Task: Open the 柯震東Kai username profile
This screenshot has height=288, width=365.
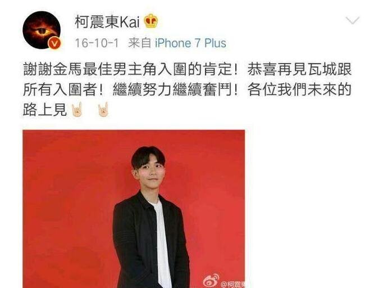Action: [x=107, y=22]
